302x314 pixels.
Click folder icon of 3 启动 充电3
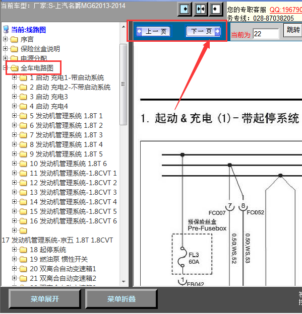(23, 97)
